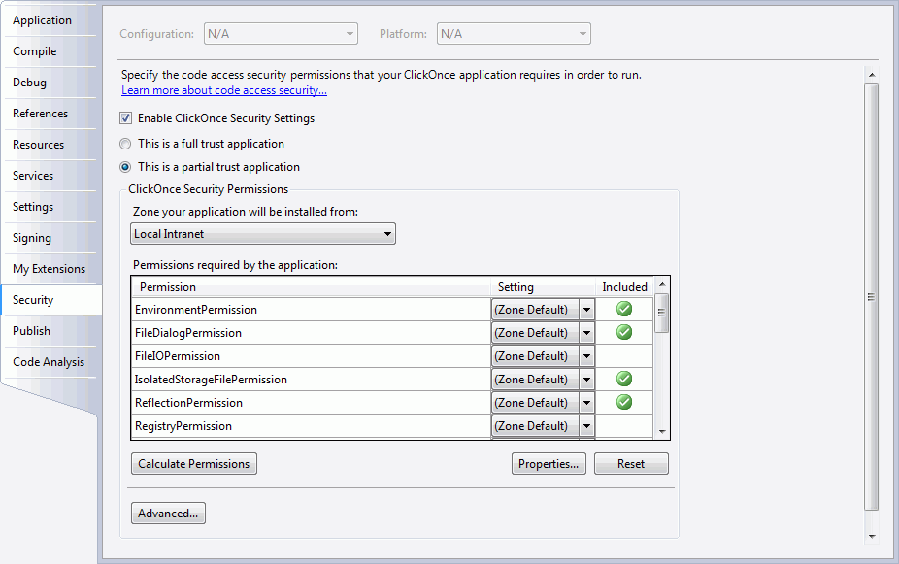Click the green check icon for IsolatedStorageFilePermission
Screen dimensions: 899x564
pyautogui.click(x=624, y=379)
